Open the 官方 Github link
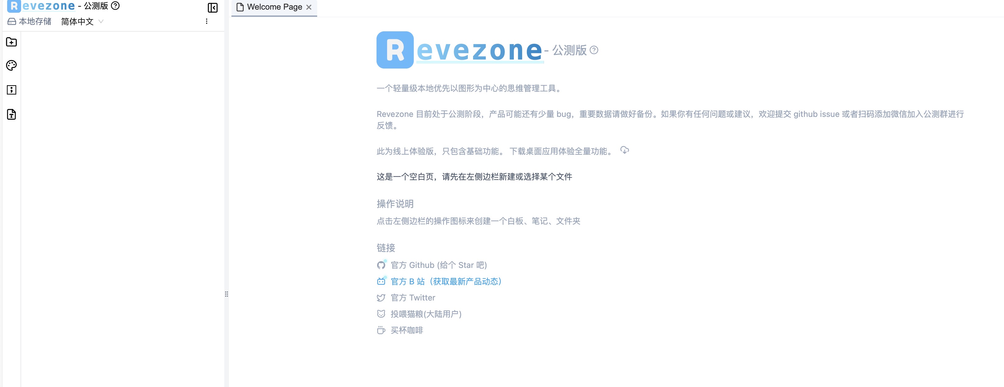 (439, 265)
